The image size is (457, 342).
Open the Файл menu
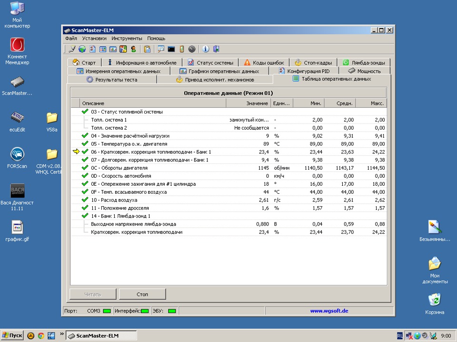point(71,38)
